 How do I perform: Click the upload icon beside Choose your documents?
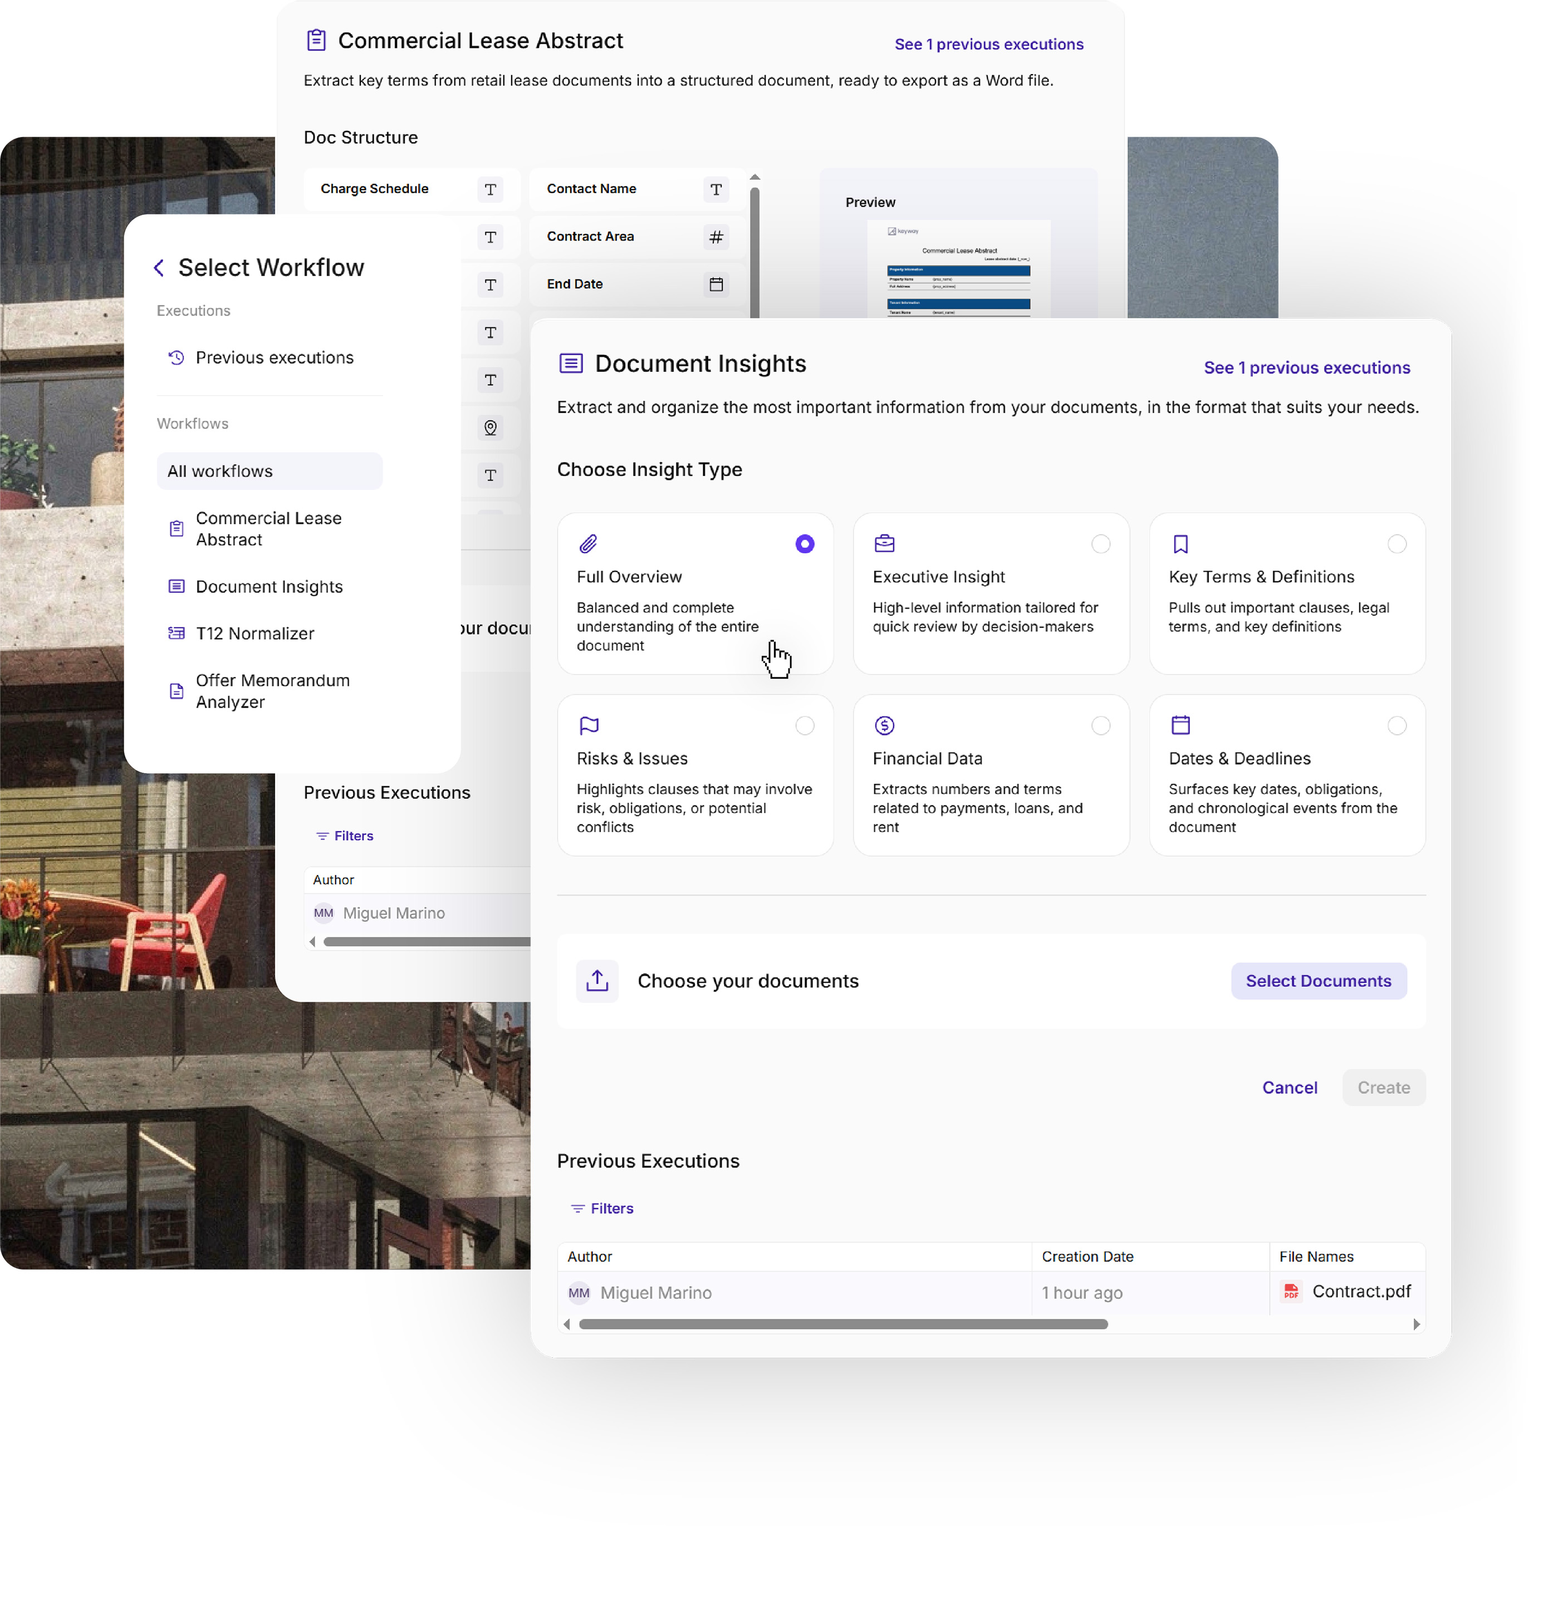point(597,981)
